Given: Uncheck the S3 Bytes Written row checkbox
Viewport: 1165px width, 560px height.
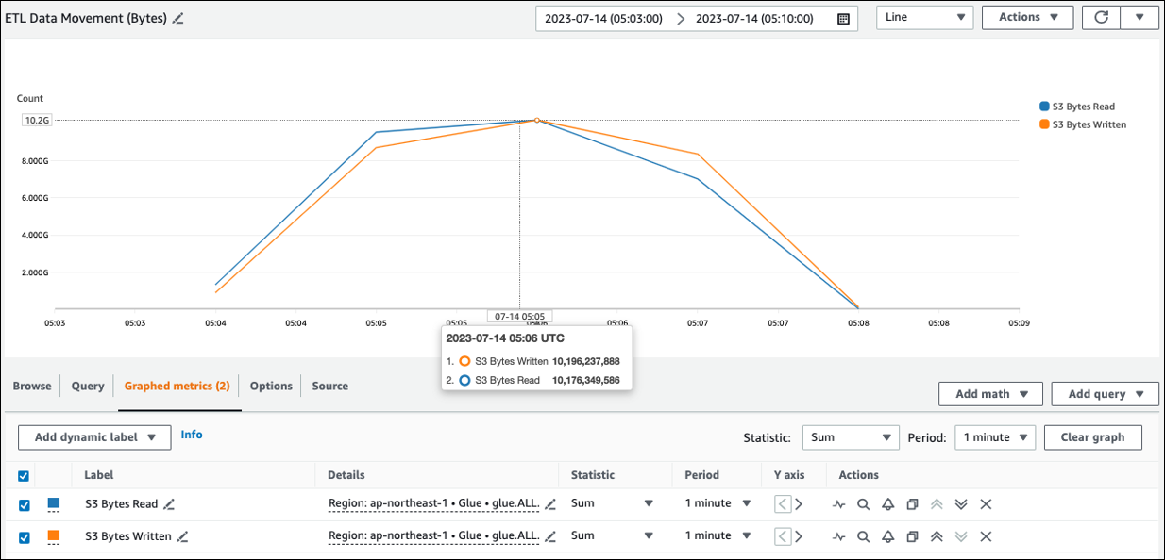Looking at the screenshot, I should pos(24,535).
